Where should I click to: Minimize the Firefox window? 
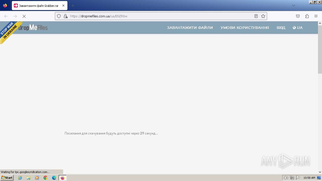311,2
